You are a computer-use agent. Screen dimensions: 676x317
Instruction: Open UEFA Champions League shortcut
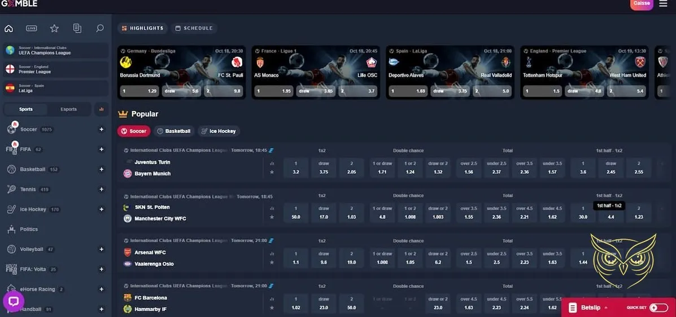coord(55,50)
